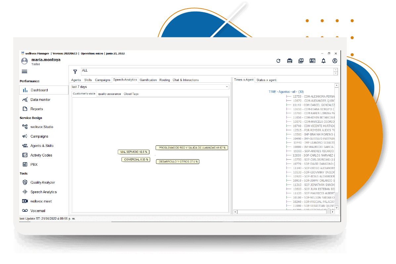This screenshot has width=396, height=264.
Task: Click the last Update RT timestamp
Action: coord(48,219)
